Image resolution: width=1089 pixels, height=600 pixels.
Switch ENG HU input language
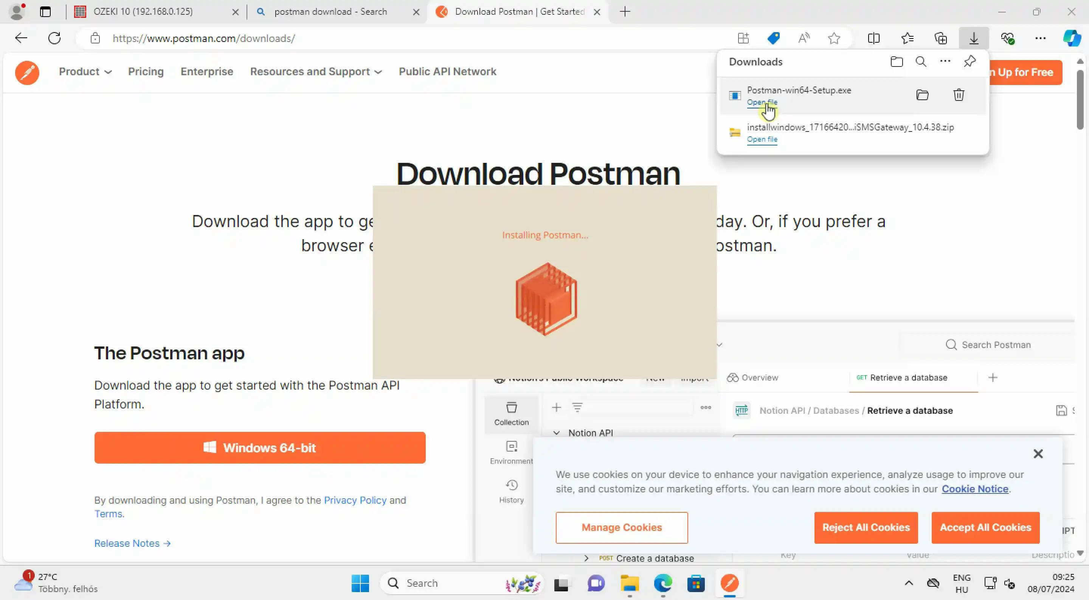point(961,583)
